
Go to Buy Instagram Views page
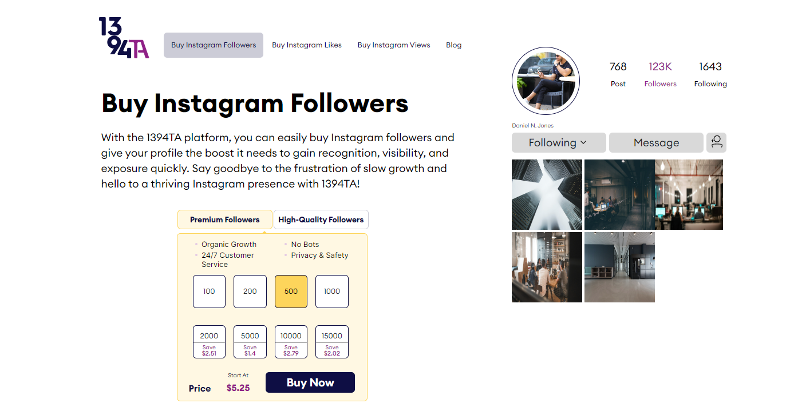[x=394, y=45]
